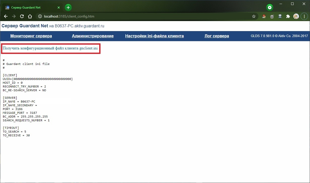Viewport: 310px width, 183px height.
Task: Open a new tab with the plus button
Action: 68,8
